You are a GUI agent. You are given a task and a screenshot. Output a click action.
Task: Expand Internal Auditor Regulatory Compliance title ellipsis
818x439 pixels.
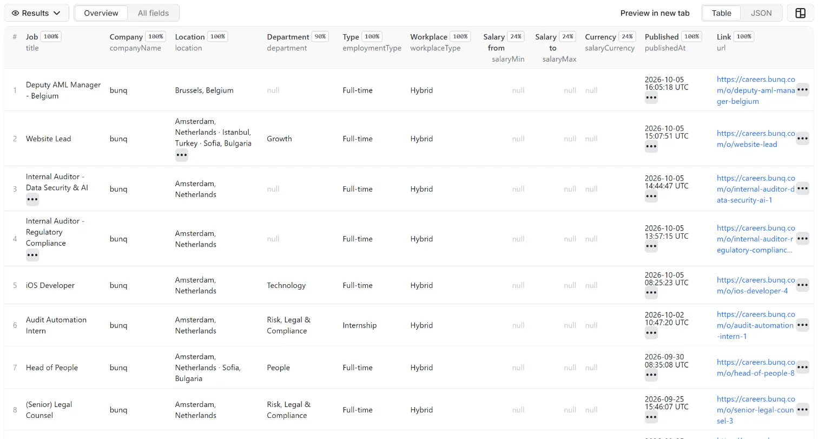32,255
